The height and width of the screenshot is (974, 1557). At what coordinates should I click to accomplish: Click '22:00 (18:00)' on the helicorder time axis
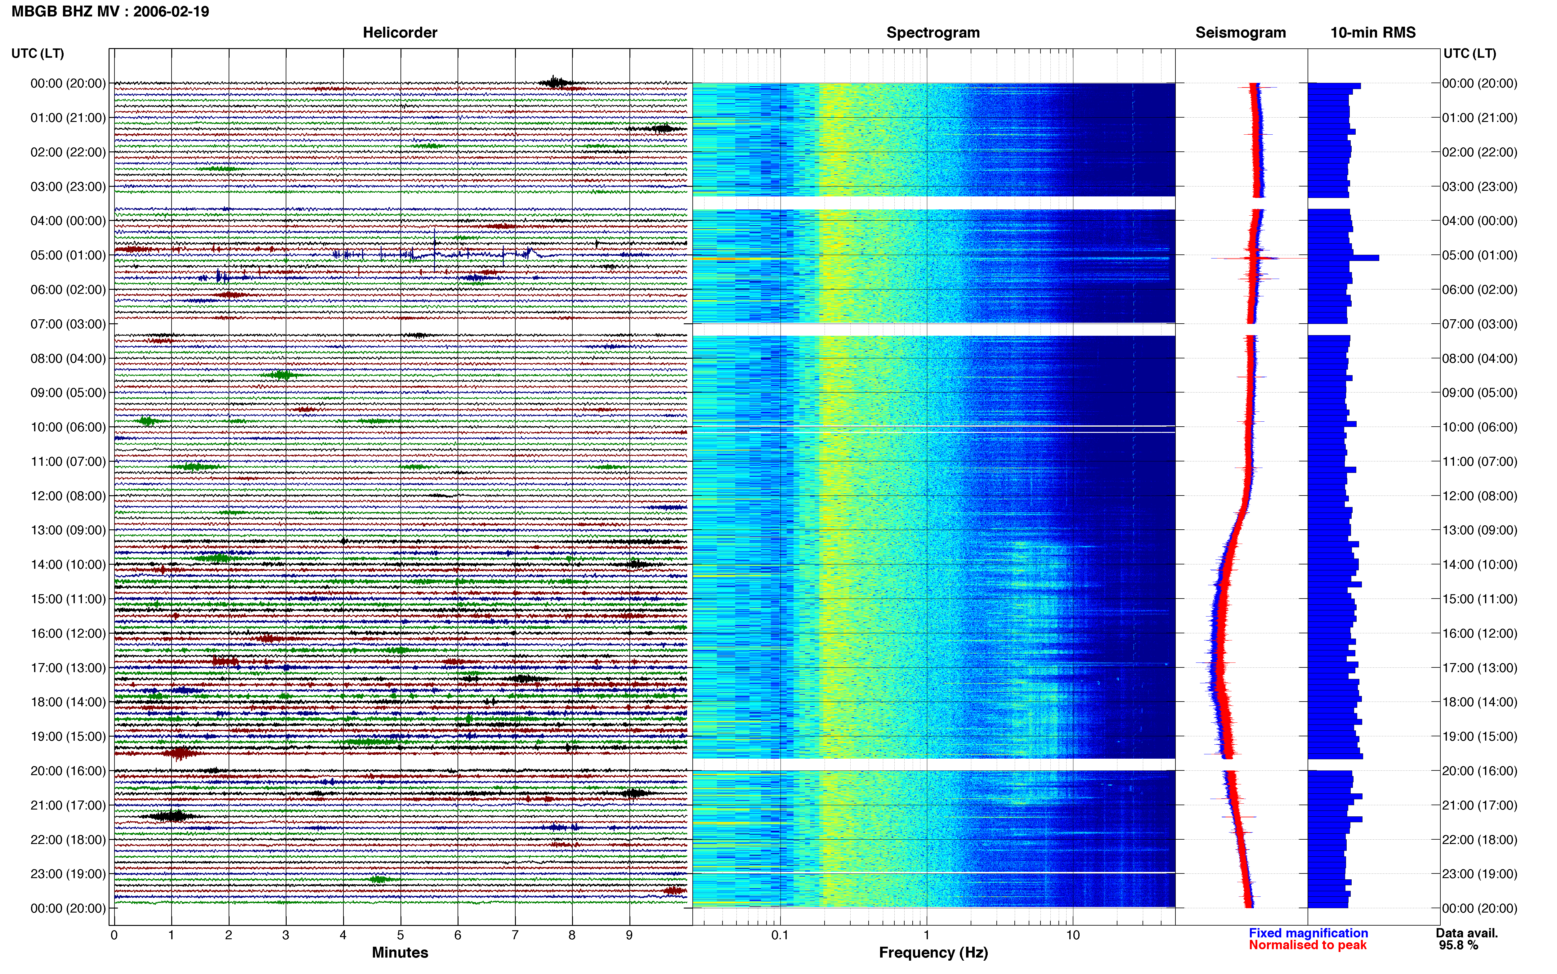[x=68, y=839]
